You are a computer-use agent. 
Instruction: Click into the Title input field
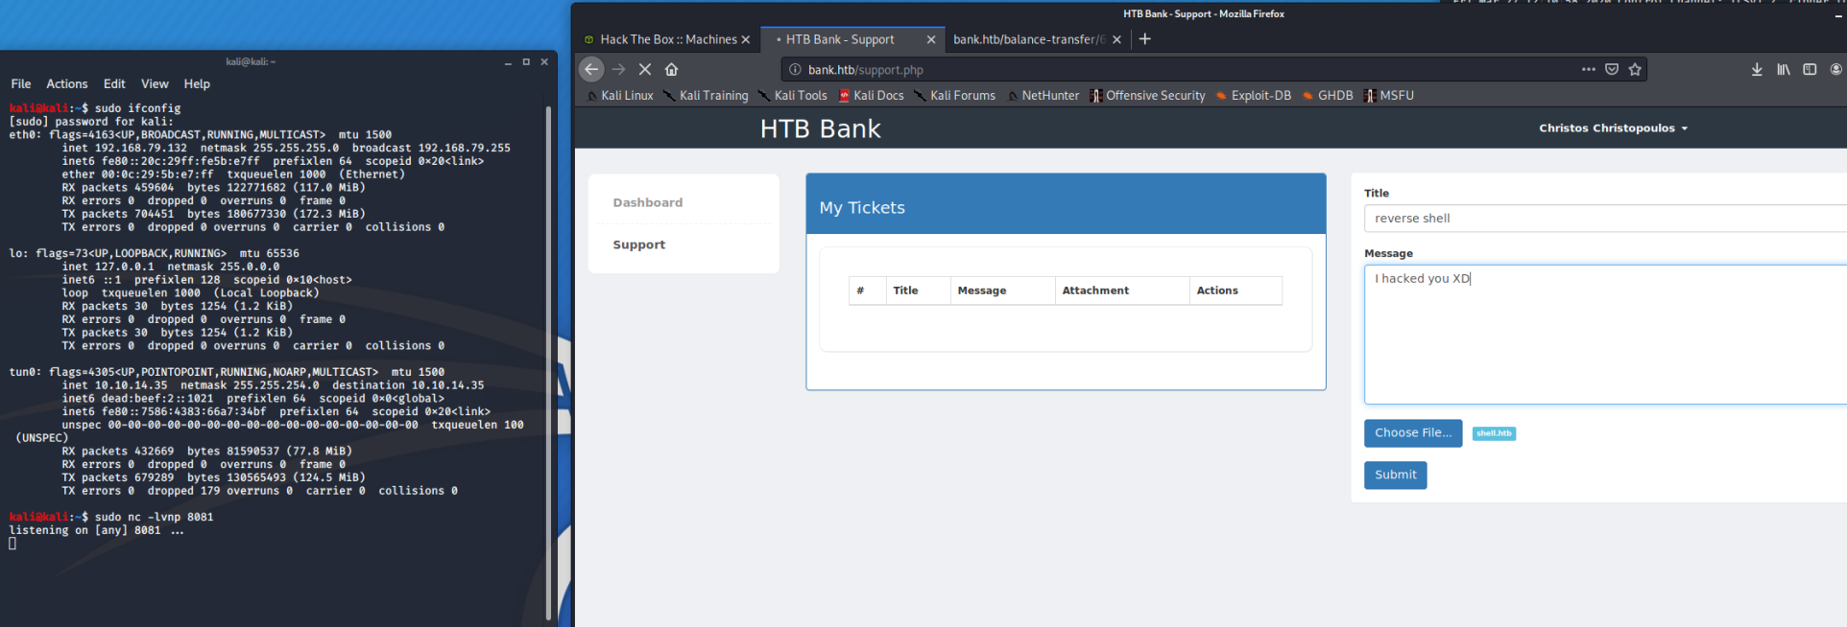point(1603,219)
